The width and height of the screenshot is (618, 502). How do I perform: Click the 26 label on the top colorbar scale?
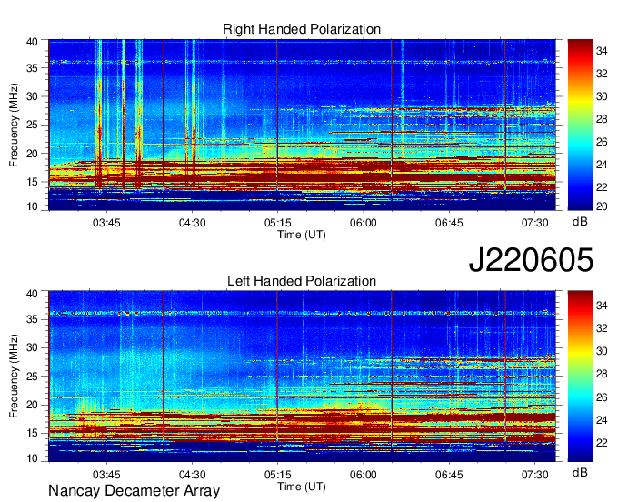(602, 142)
